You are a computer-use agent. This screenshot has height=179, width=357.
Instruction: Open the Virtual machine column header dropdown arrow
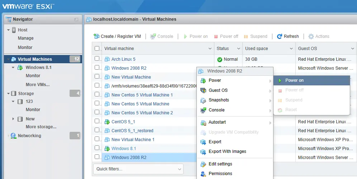click(210, 49)
